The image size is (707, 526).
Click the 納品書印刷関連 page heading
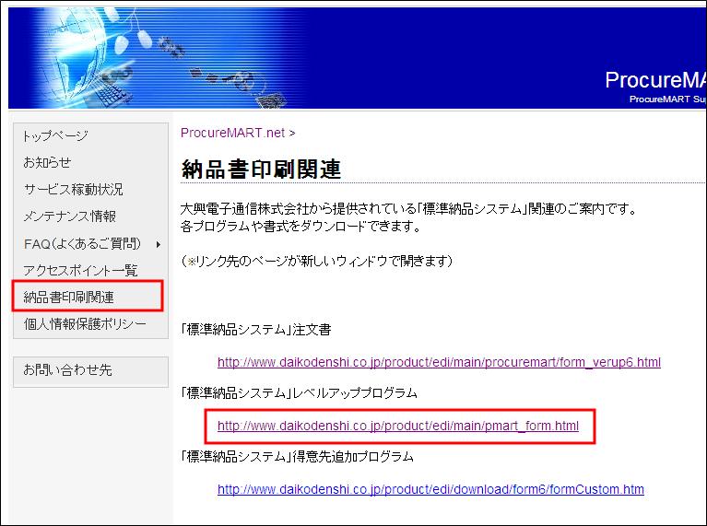click(261, 169)
